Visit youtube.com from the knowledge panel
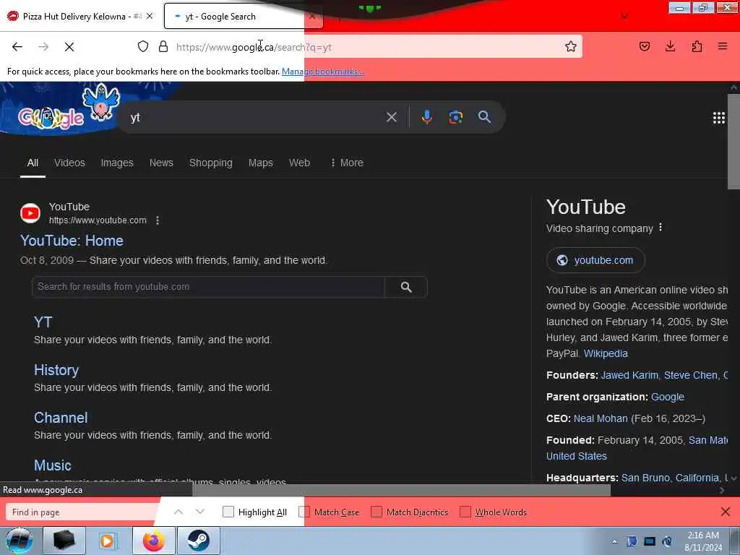Image resolution: width=740 pixels, height=555 pixels. point(595,260)
